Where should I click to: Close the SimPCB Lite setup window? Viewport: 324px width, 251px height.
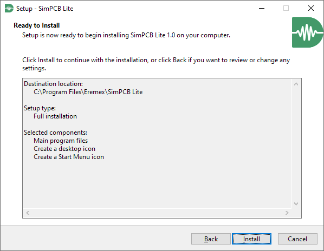311,8
